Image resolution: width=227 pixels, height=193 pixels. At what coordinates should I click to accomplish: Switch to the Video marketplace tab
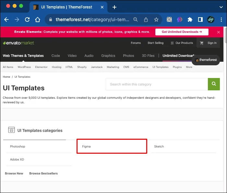(72, 56)
